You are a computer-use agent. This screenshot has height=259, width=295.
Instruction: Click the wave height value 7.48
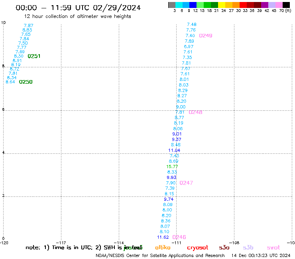(192, 24)
